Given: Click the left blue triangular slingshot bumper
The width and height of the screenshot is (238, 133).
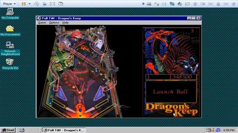Looking at the screenshot, I should 61,93.
